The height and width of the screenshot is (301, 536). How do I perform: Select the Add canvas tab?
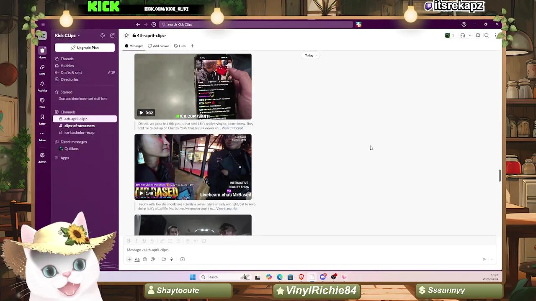(x=159, y=46)
